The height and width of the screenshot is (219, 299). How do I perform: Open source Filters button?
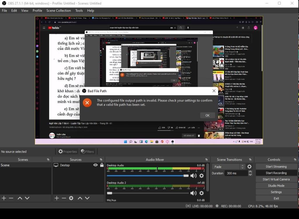click(x=87, y=152)
